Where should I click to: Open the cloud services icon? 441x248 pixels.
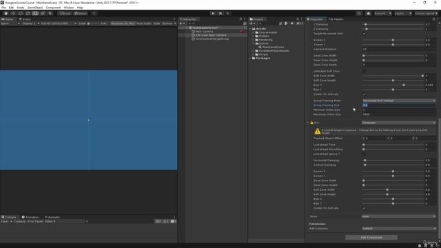point(368,13)
